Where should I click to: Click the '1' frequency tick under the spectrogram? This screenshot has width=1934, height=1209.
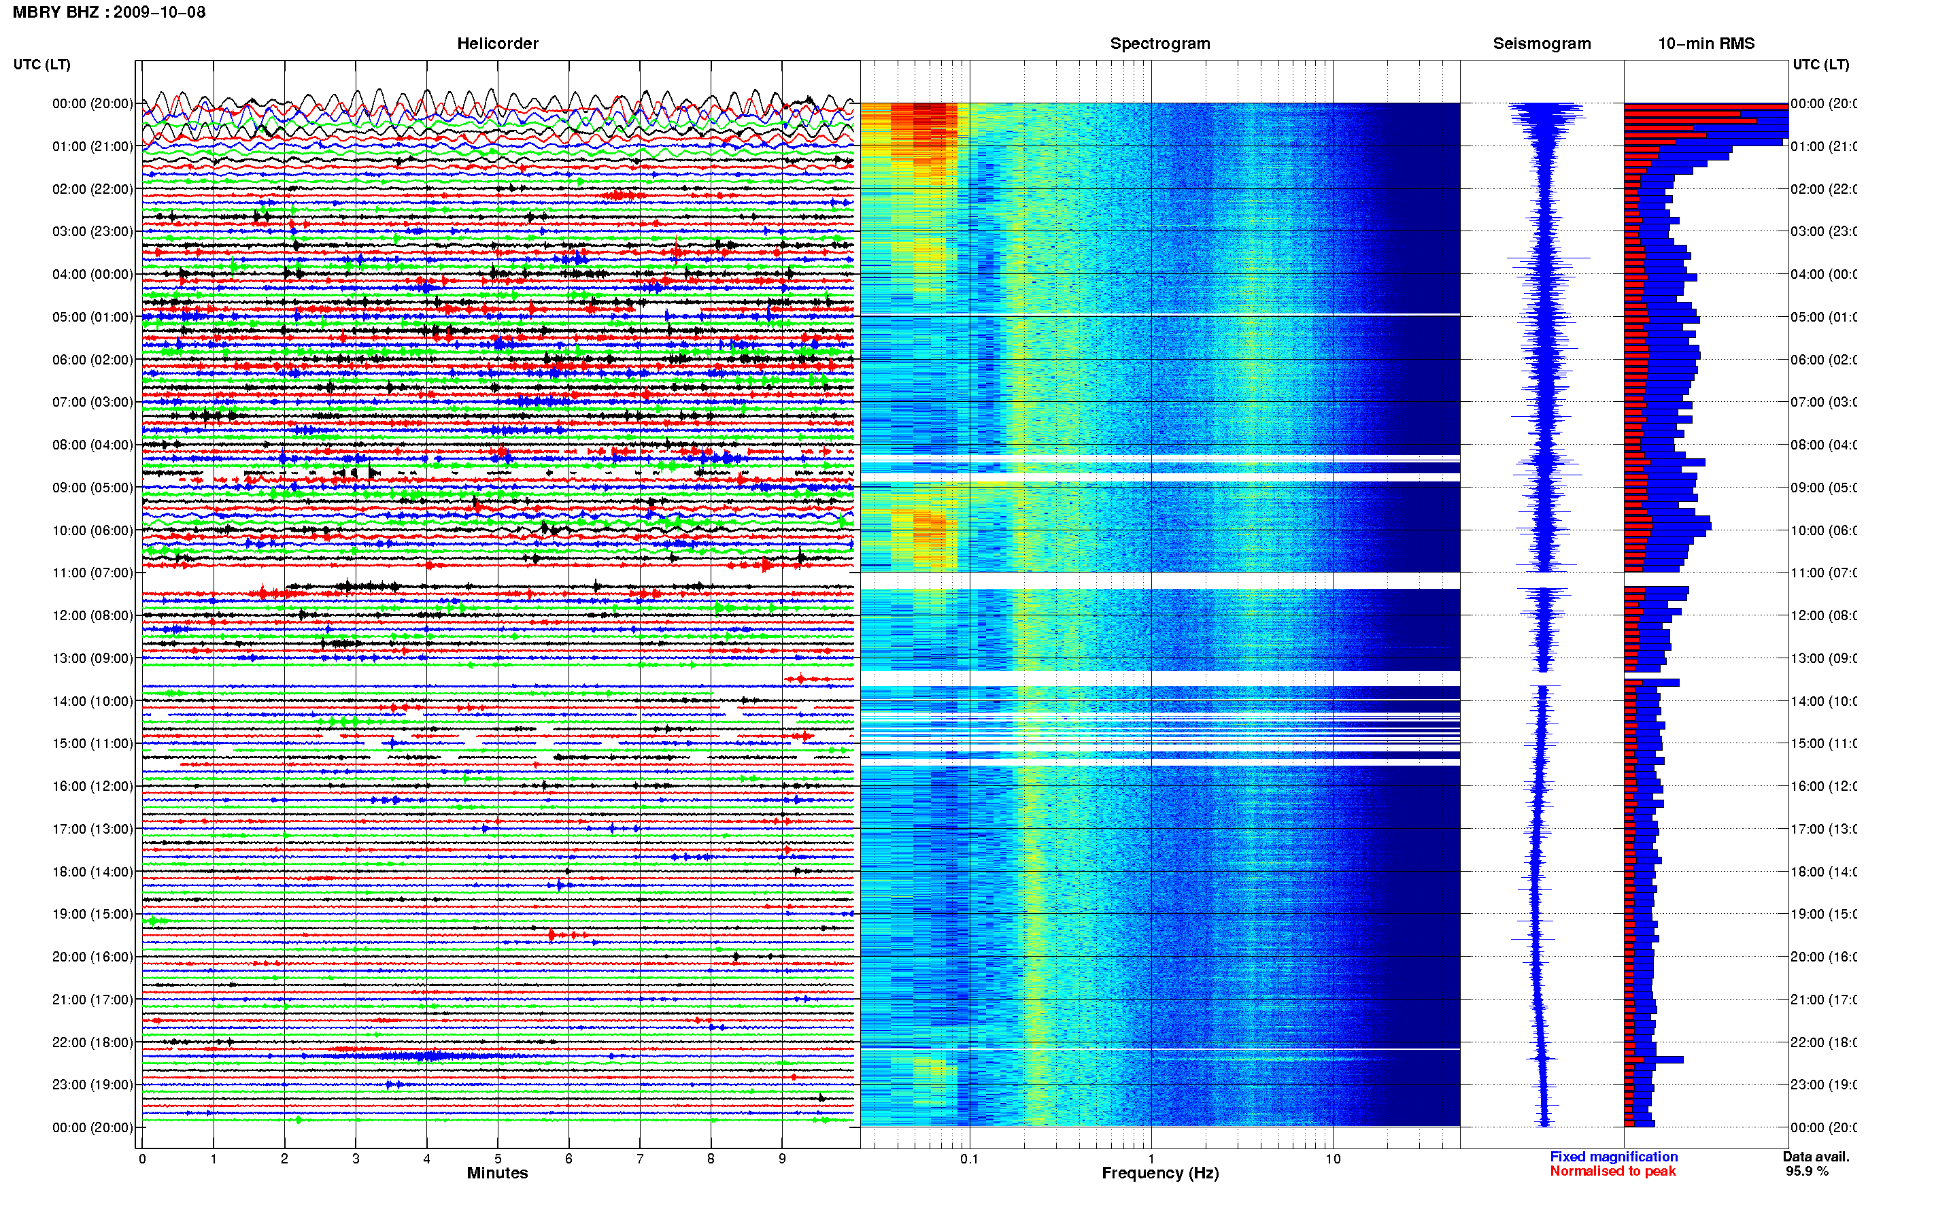[x=1151, y=1159]
